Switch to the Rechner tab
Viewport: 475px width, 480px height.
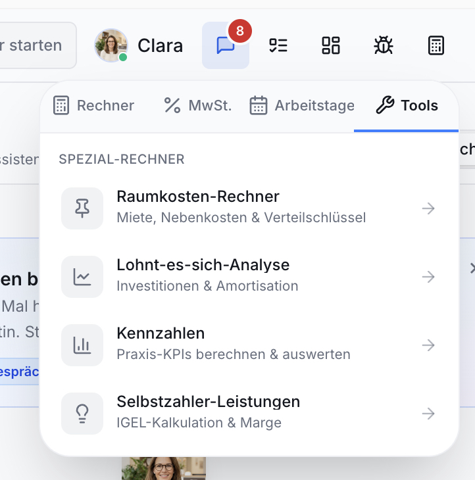pyautogui.click(x=93, y=106)
